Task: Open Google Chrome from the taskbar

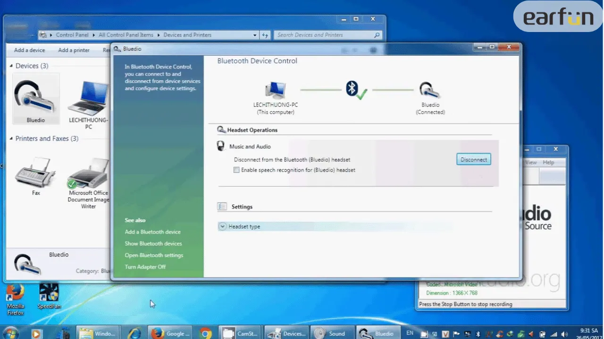Action: pos(205,333)
